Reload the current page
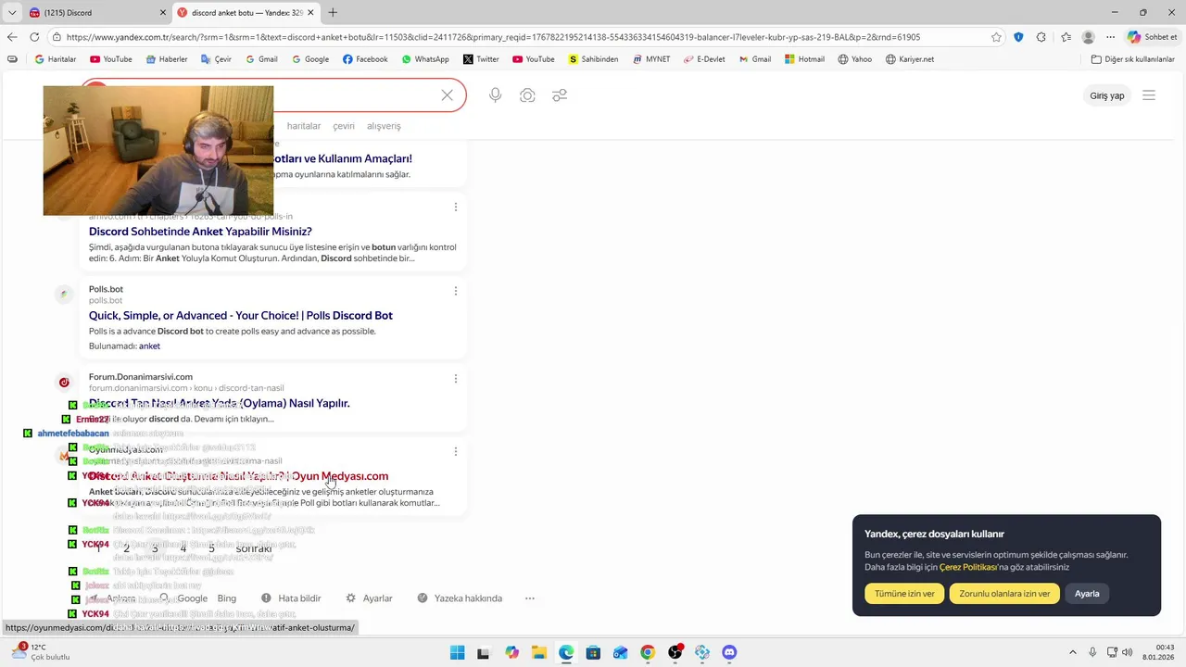Viewport: 1186px width, 667px height. (x=34, y=37)
